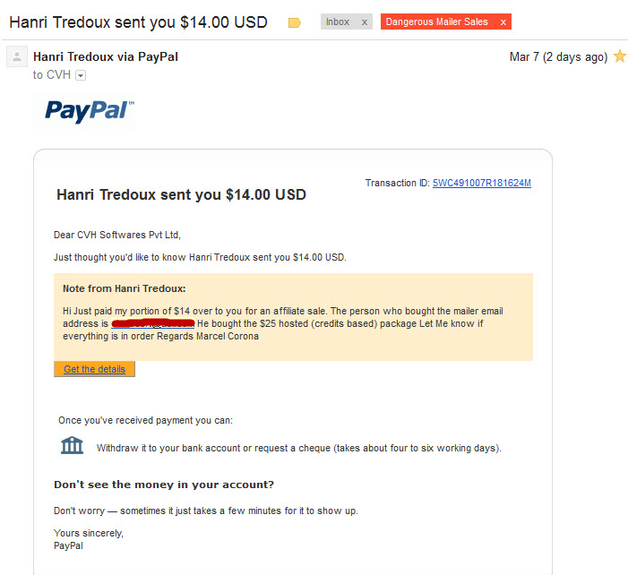
Task: Click the Get the details button
Action: pyautogui.click(x=95, y=369)
